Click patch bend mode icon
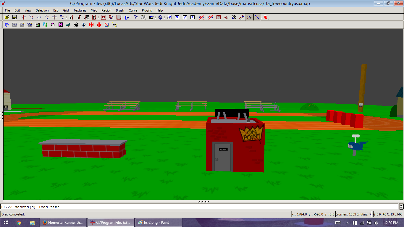Viewport: 404px width, 227px height. (234, 17)
